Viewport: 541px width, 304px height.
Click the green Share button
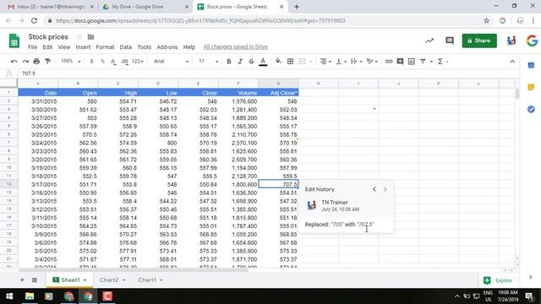click(479, 41)
